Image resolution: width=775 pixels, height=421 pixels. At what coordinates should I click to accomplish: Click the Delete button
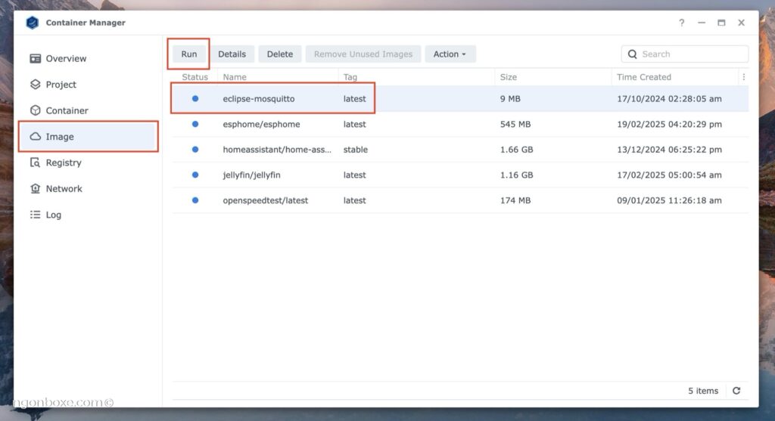click(280, 54)
